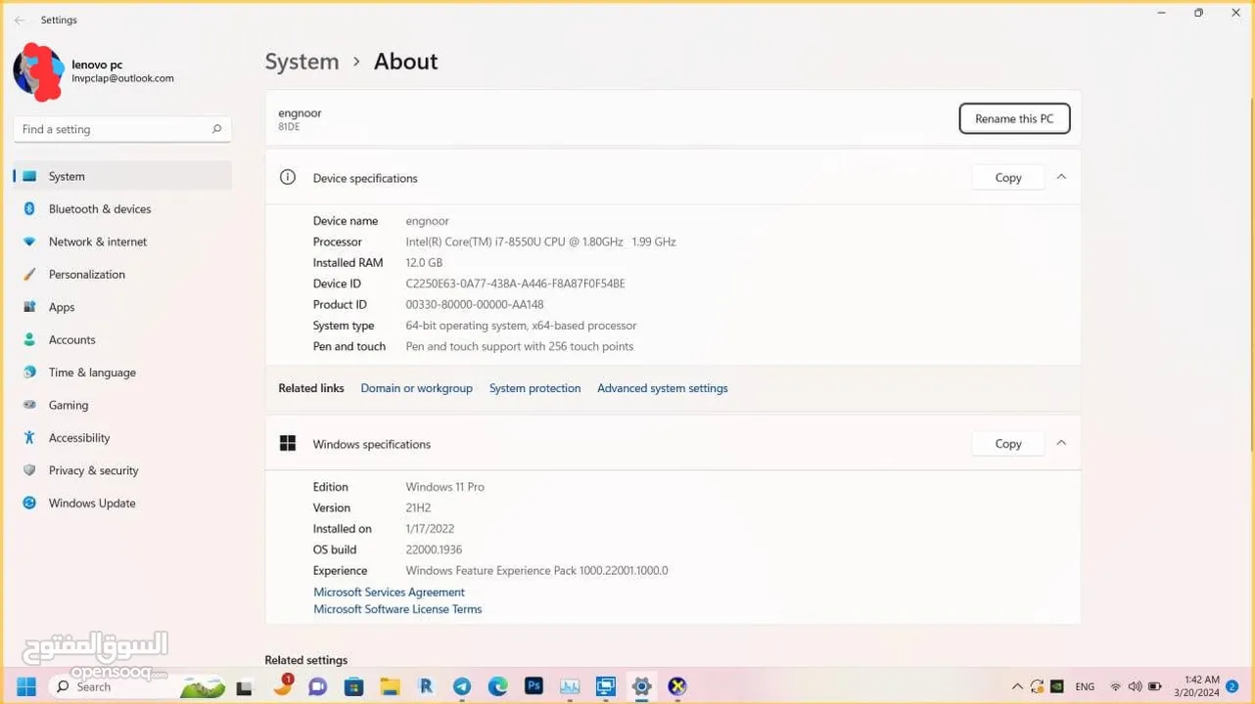Open Telegram from the taskbar
This screenshot has height=704, width=1255.
[462, 686]
